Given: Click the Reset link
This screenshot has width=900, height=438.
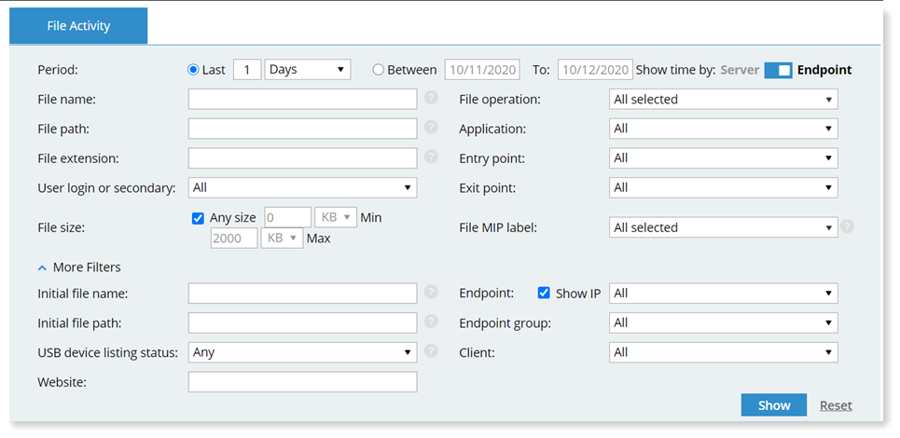Looking at the screenshot, I should (x=836, y=405).
